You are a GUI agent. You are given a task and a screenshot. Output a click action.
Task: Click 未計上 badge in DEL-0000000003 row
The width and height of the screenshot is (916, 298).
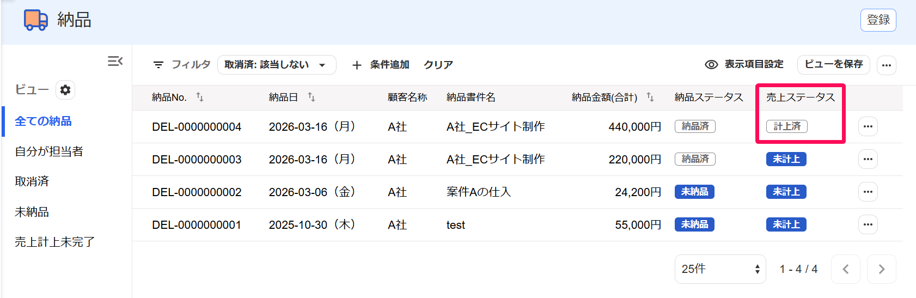[786, 159]
